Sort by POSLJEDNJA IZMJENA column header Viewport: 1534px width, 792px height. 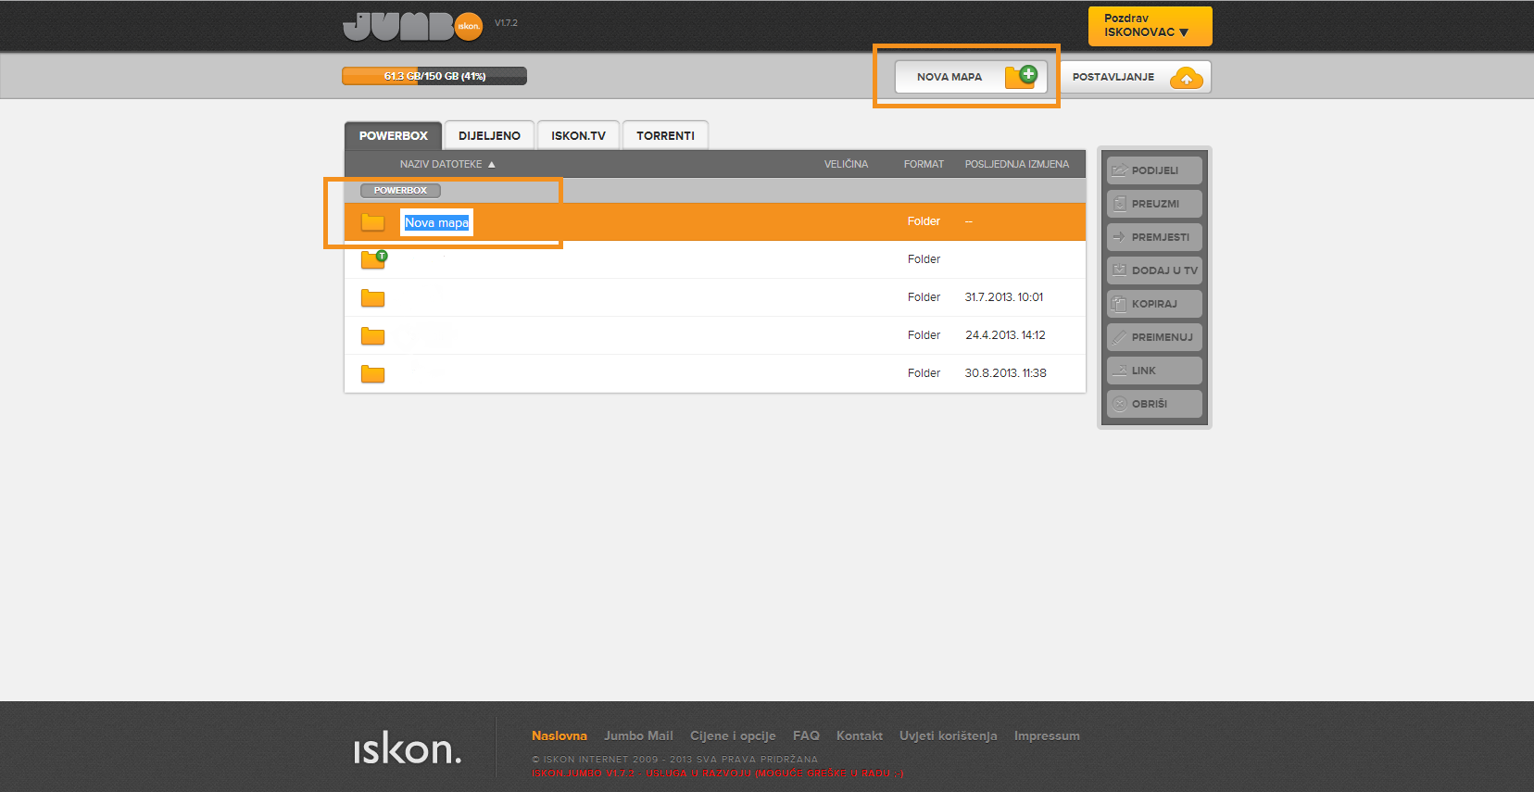tap(1017, 164)
